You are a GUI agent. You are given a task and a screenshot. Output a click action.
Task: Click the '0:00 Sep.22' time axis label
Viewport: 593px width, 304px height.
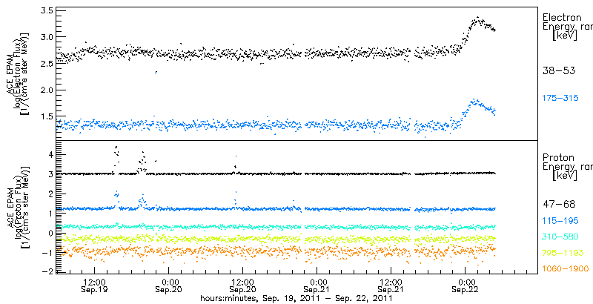pos(466,286)
